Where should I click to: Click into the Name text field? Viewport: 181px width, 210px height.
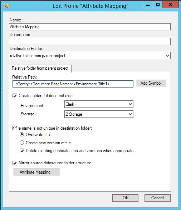[x=90, y=27]
